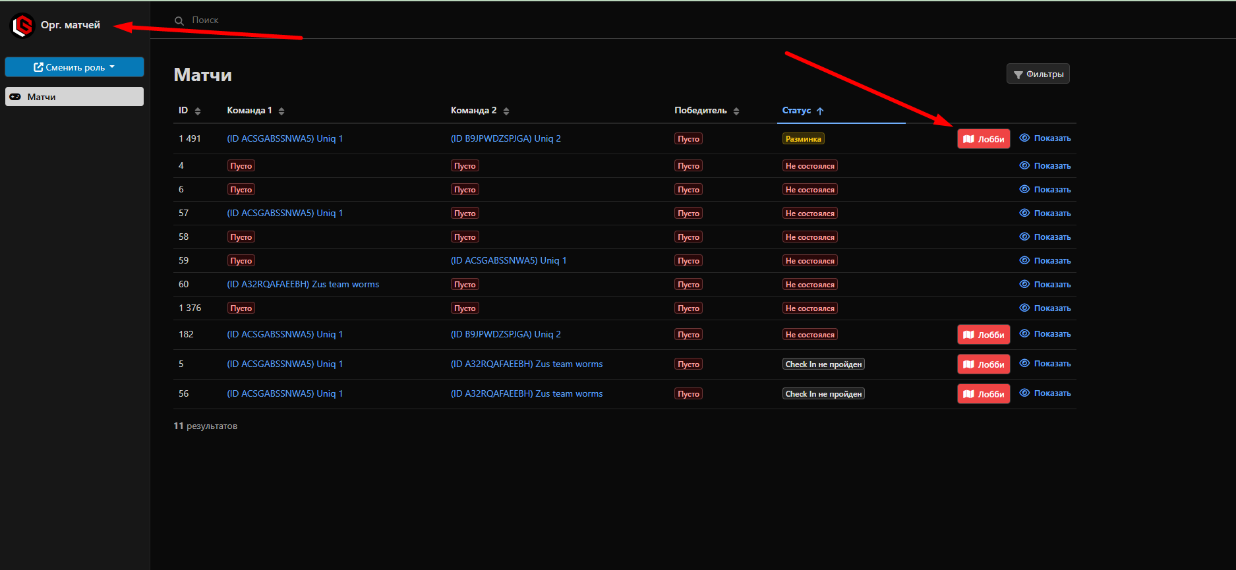1236x570 pixels.
Task: Open team Zus team worms in match 60
Action: (x=303, y=285)
